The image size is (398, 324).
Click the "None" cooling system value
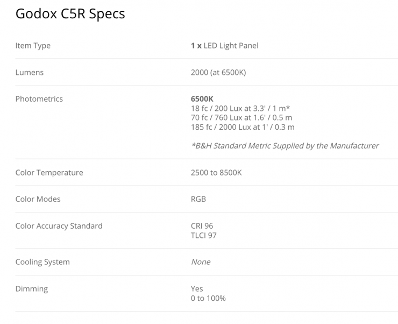point(201,262)
